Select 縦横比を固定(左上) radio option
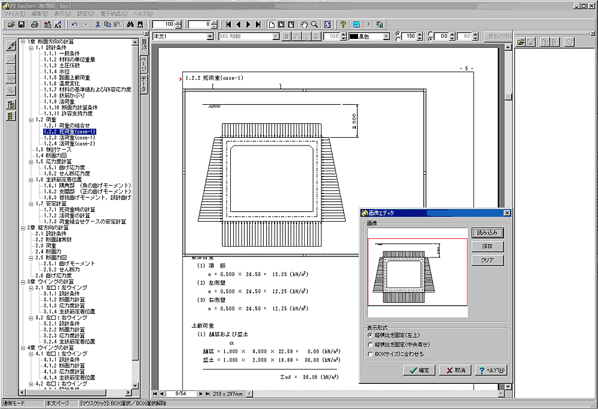This screenshot has width=598, height=409. pos(371,335)
